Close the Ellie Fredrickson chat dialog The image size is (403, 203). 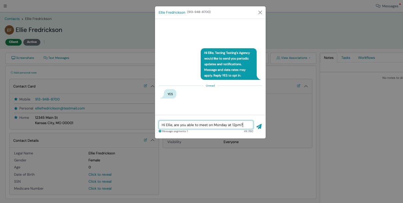pyautogui.click(x=260, y=13)
